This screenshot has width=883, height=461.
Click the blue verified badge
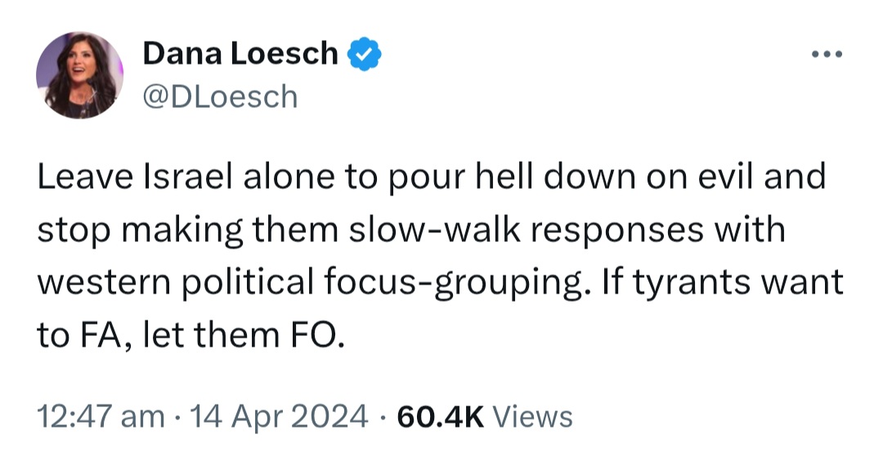pyautogui.click(x=365, y=54)
